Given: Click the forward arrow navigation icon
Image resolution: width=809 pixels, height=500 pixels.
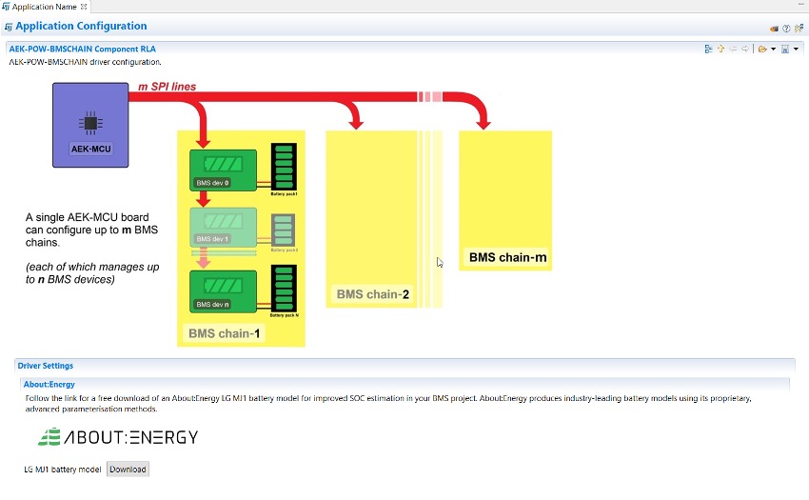Looking at the screenshot, I should (744, 49).
